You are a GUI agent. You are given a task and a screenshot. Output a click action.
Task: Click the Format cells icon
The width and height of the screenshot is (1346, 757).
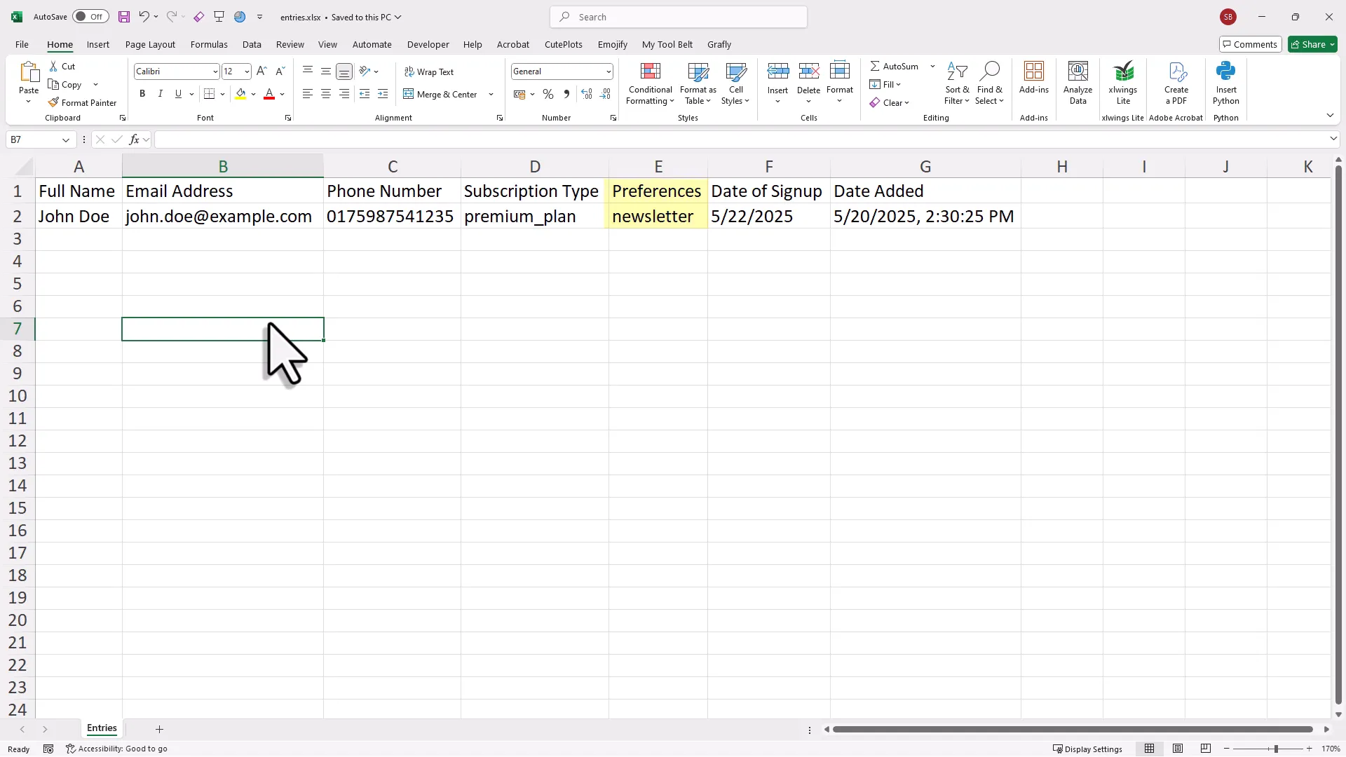pos(840,71)
